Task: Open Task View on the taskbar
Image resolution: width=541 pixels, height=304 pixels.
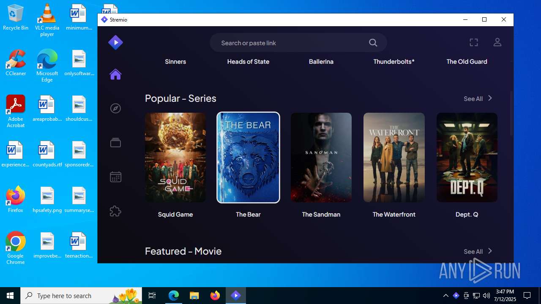Action: [x=152, y=296]
